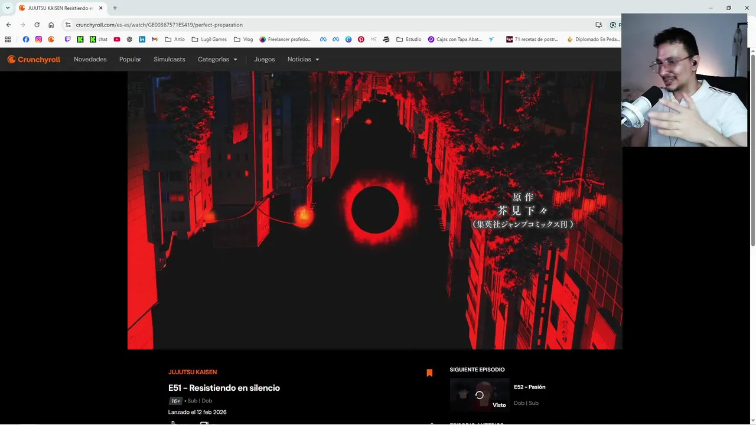The height and width of the screenshot is (425, 756).
Task: Open the Facebook bookmark icon
Action: coord(25,40)
